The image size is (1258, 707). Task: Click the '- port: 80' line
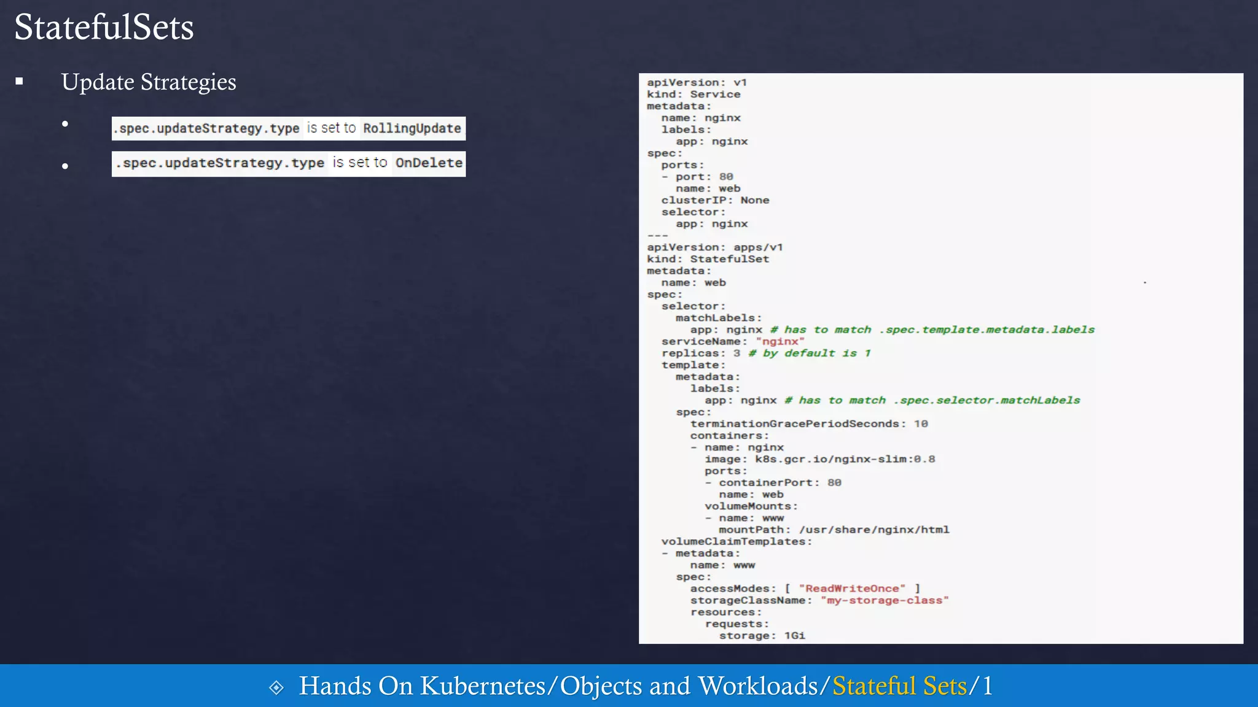(697, 177)
